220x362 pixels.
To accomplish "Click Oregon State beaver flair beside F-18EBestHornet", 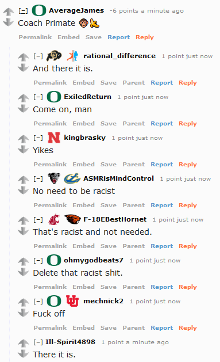I will 72,219.
